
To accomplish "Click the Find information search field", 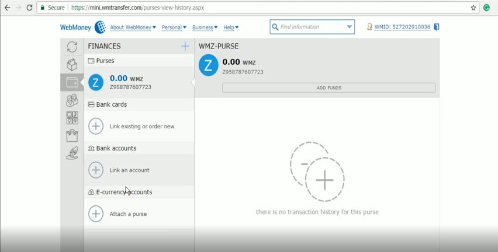I will pyautogui.click(x=312, y=27).
